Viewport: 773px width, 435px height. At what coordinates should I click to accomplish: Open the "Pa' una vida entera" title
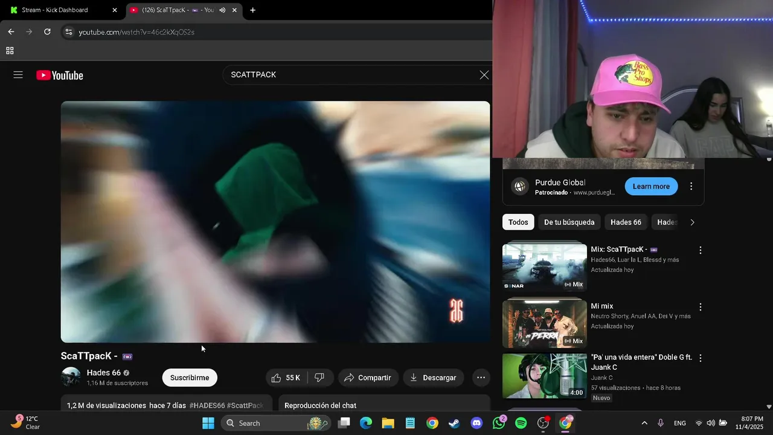[641, 362]
